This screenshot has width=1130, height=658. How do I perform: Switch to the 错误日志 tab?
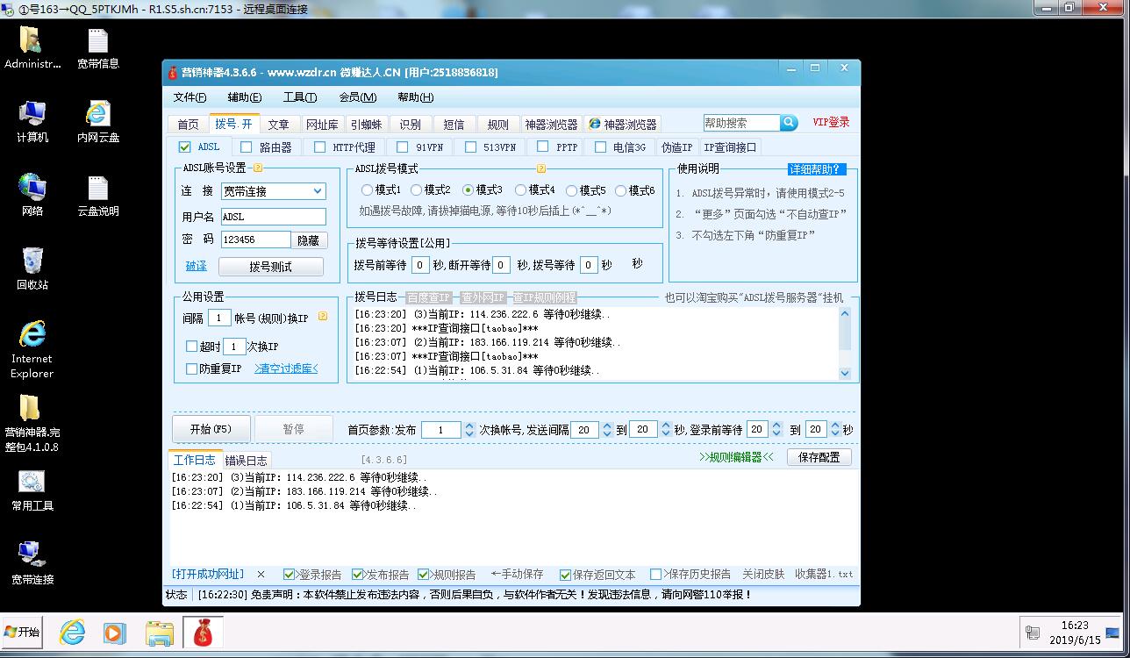point(247,461)
